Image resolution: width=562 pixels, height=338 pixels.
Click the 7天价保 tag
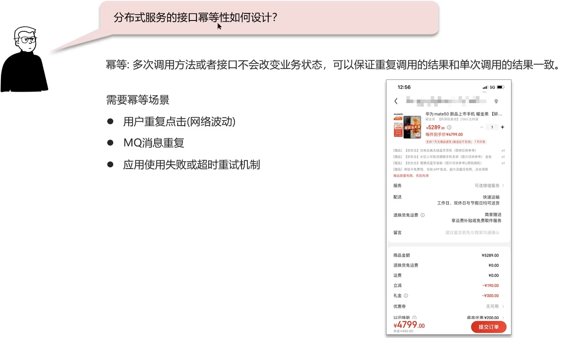coord(480,142)
